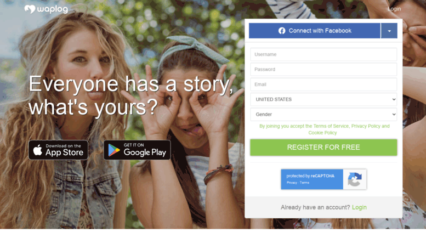Click Login next to Already have an account
Screen dimensions: 426x232
tap(359, 207)
